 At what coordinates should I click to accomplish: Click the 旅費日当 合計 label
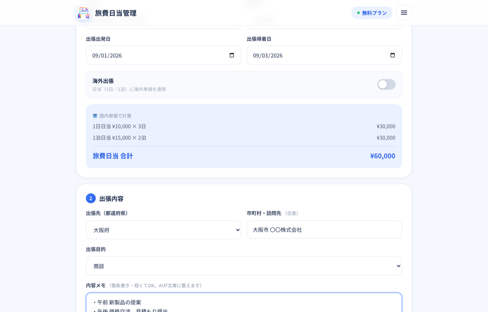(x=113, y=156)
